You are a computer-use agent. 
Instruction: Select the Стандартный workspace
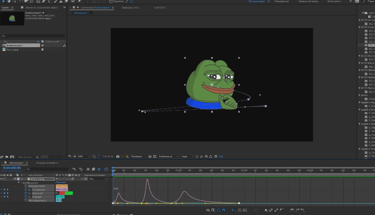coord(281,1)
